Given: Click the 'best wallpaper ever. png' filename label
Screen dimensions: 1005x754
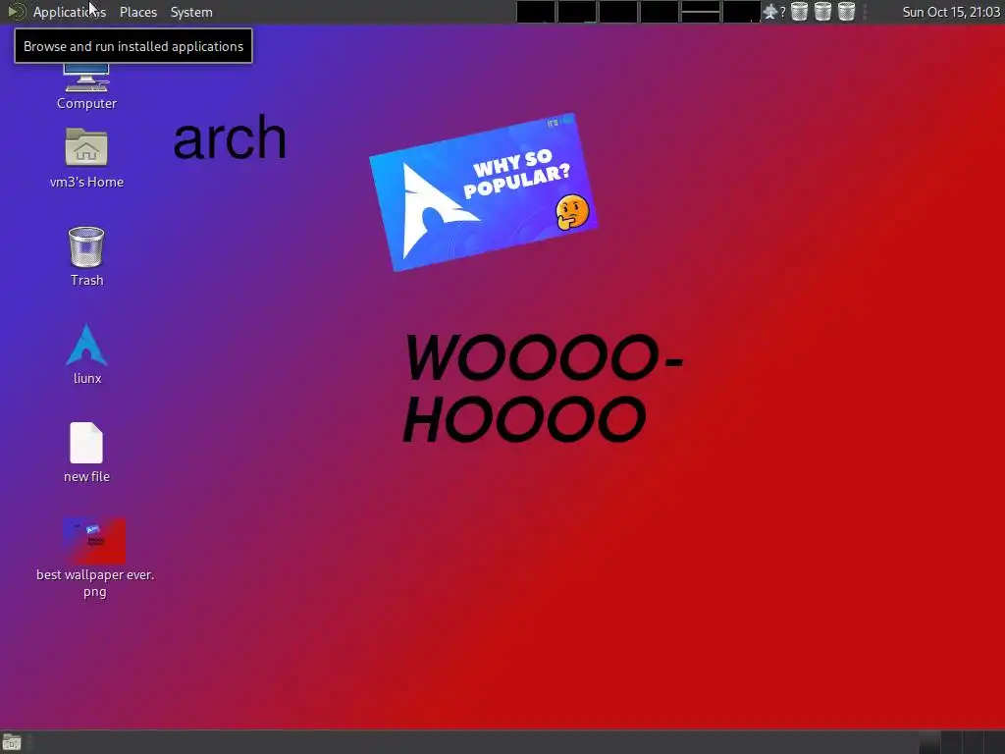Looking at the screenshot, I should (x=95, y=583).
